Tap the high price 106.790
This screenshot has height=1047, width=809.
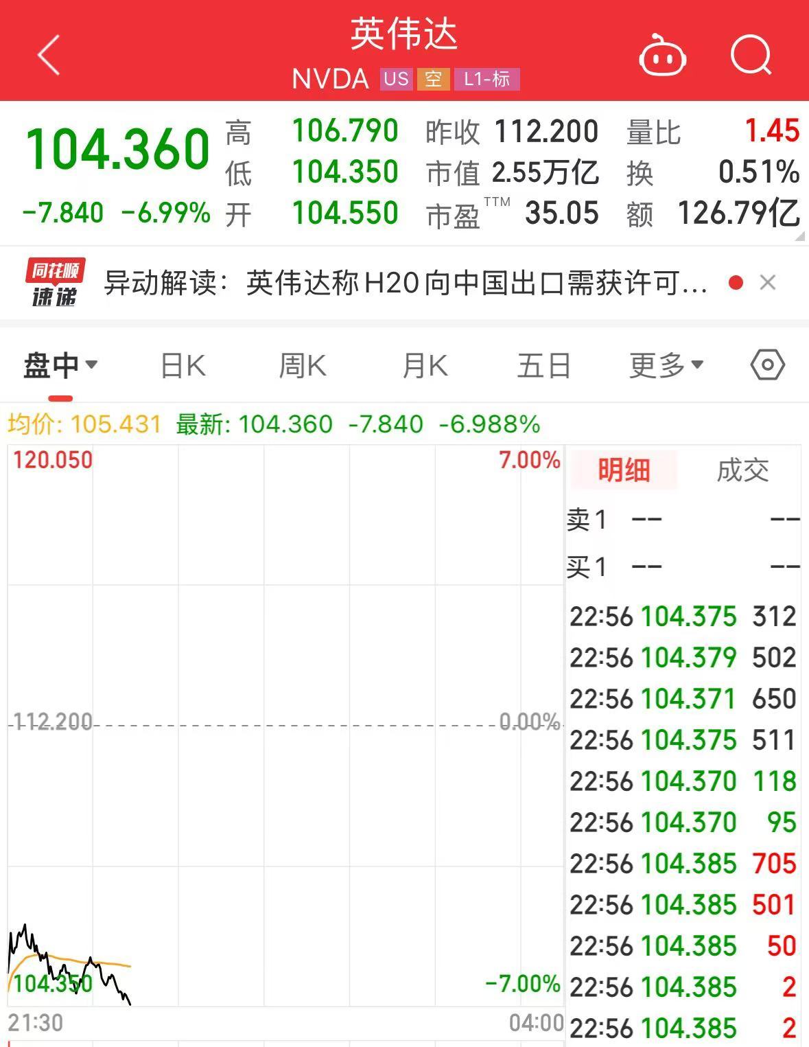pyautogui.click(x=345, y=130)
